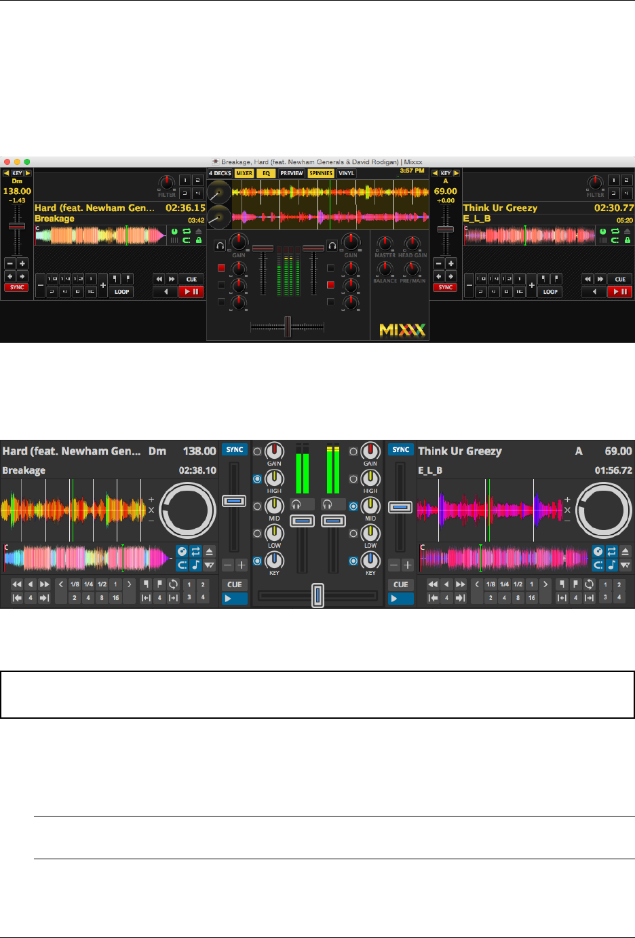The width and height of the screenshot is (635, 938).
Task: Click pitch plus button on upper left deck
Action: point(22,263)
